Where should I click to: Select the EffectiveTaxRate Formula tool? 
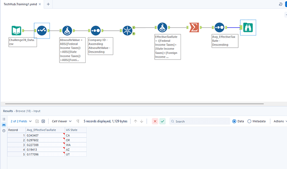[163, 28]
